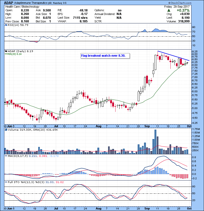Image resolution: width=204 pixels, height=211 pixels.
Task: Click the 80 stochastic axis label
Action: [x=194, y=187]
